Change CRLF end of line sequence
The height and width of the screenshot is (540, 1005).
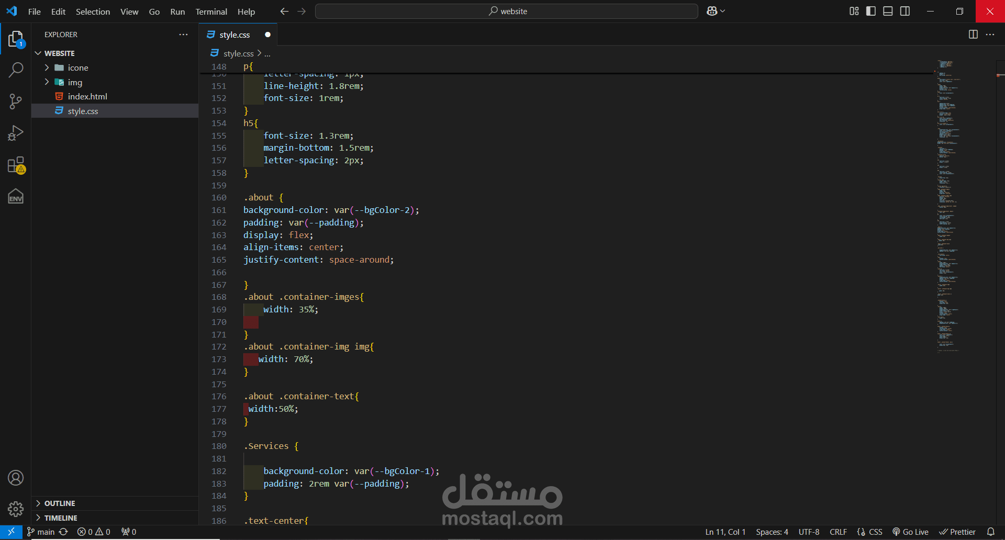tap(838, 532)
